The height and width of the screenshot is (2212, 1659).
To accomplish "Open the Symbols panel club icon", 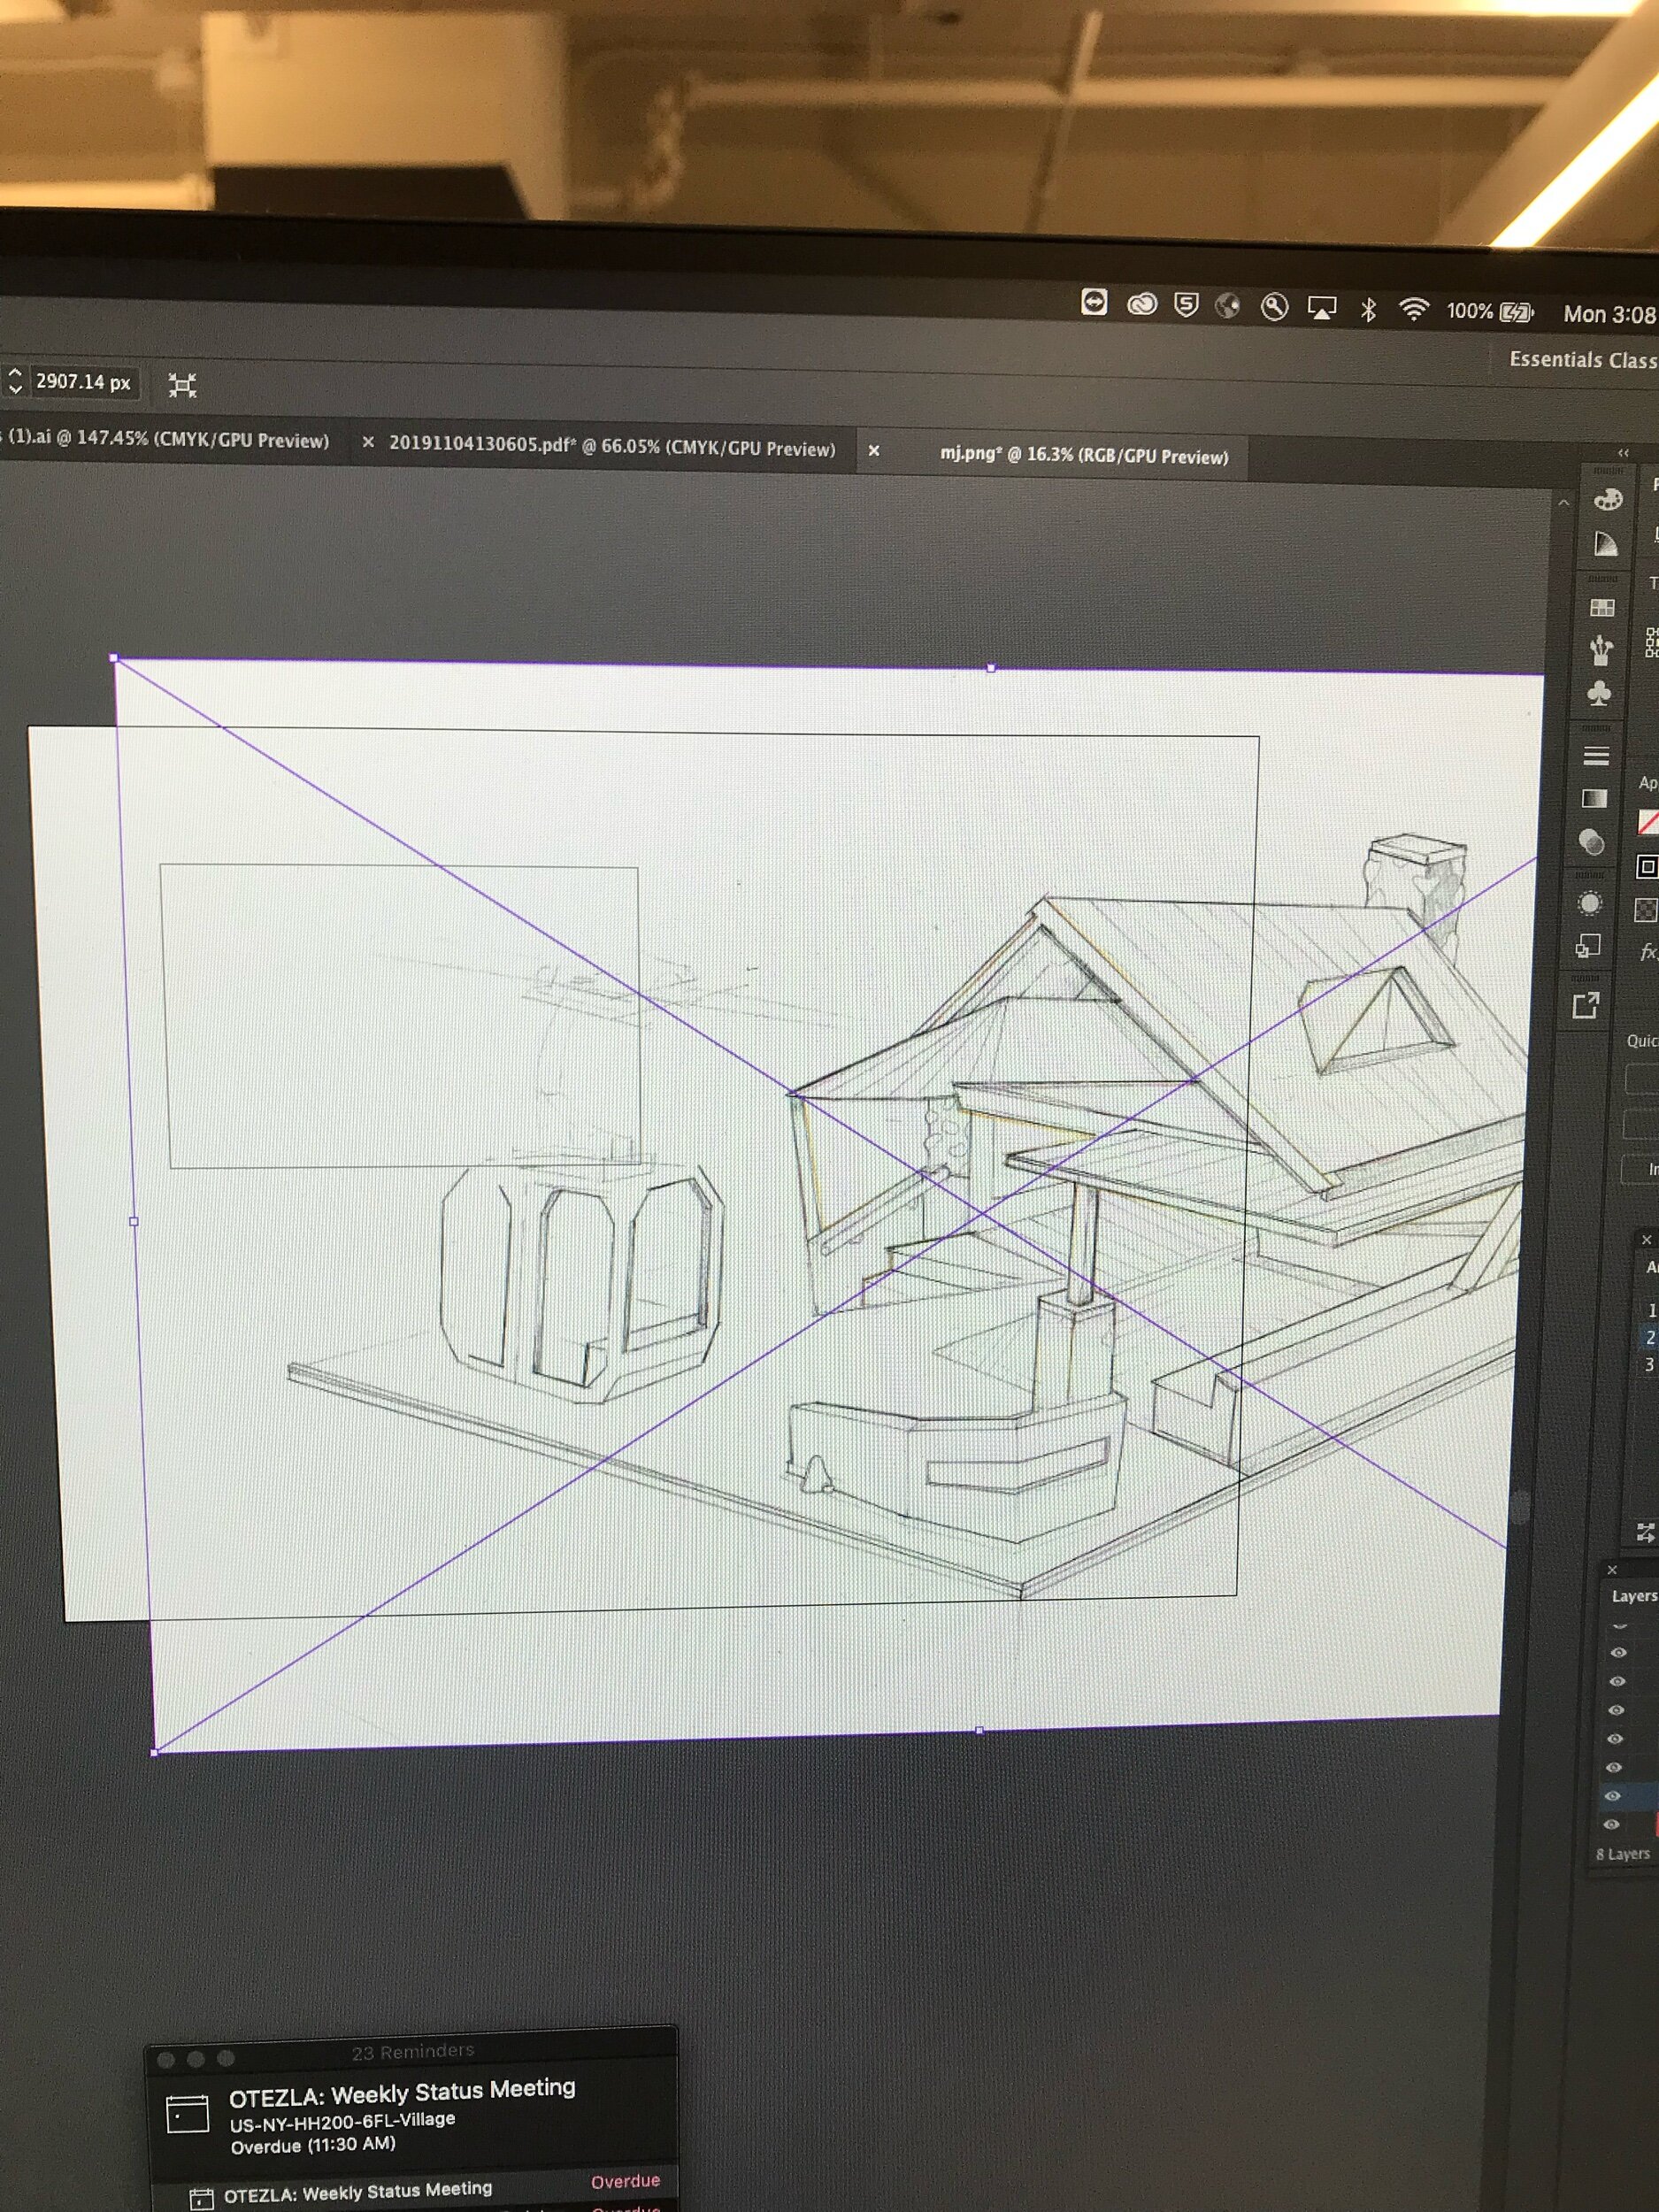I will 1599,693.
